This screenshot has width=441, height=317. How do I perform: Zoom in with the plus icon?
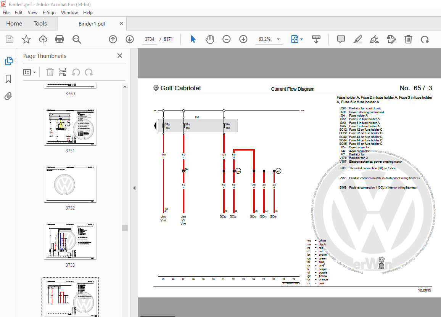[x=243, y=39]
